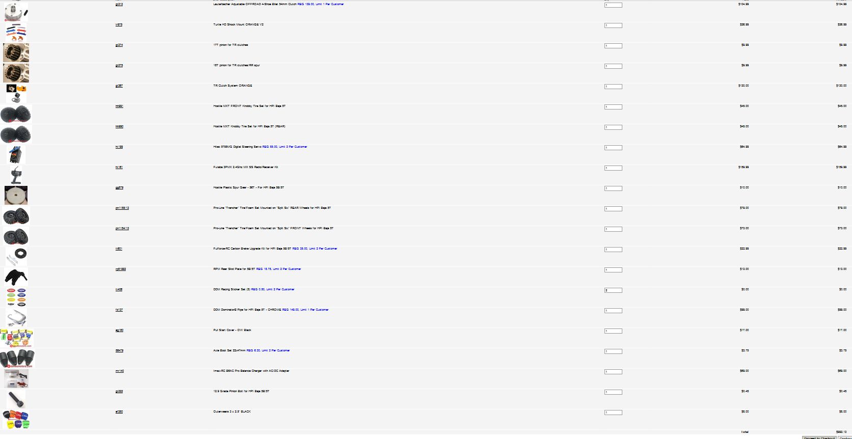
Task: Focus the quantity box for Lauterbacher clutch
Action: pyautogui.click(x=613, y=5)
